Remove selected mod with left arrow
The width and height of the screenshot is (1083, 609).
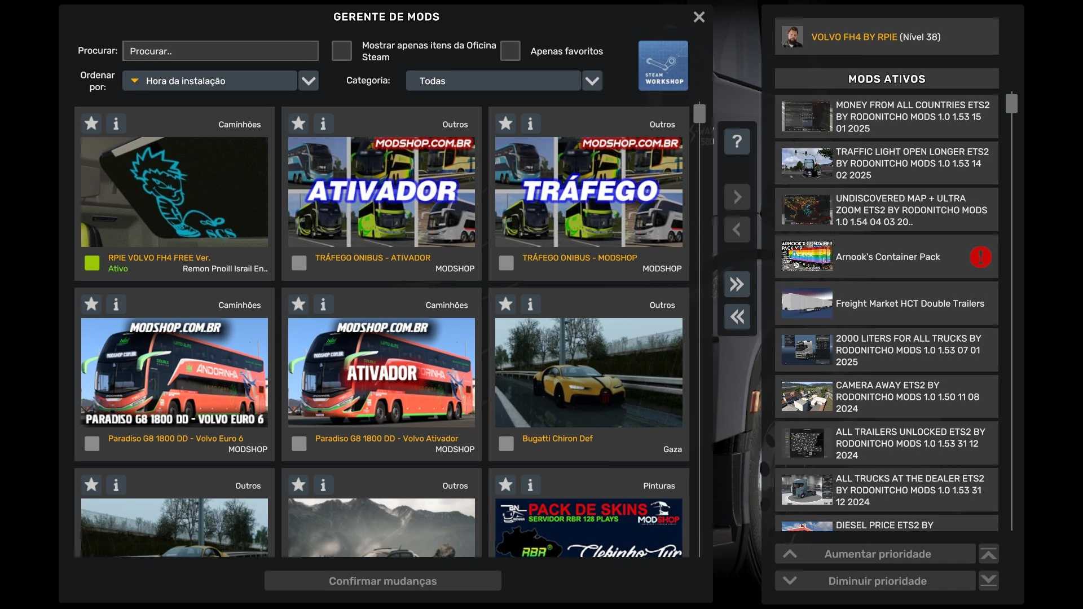point(737,230)
